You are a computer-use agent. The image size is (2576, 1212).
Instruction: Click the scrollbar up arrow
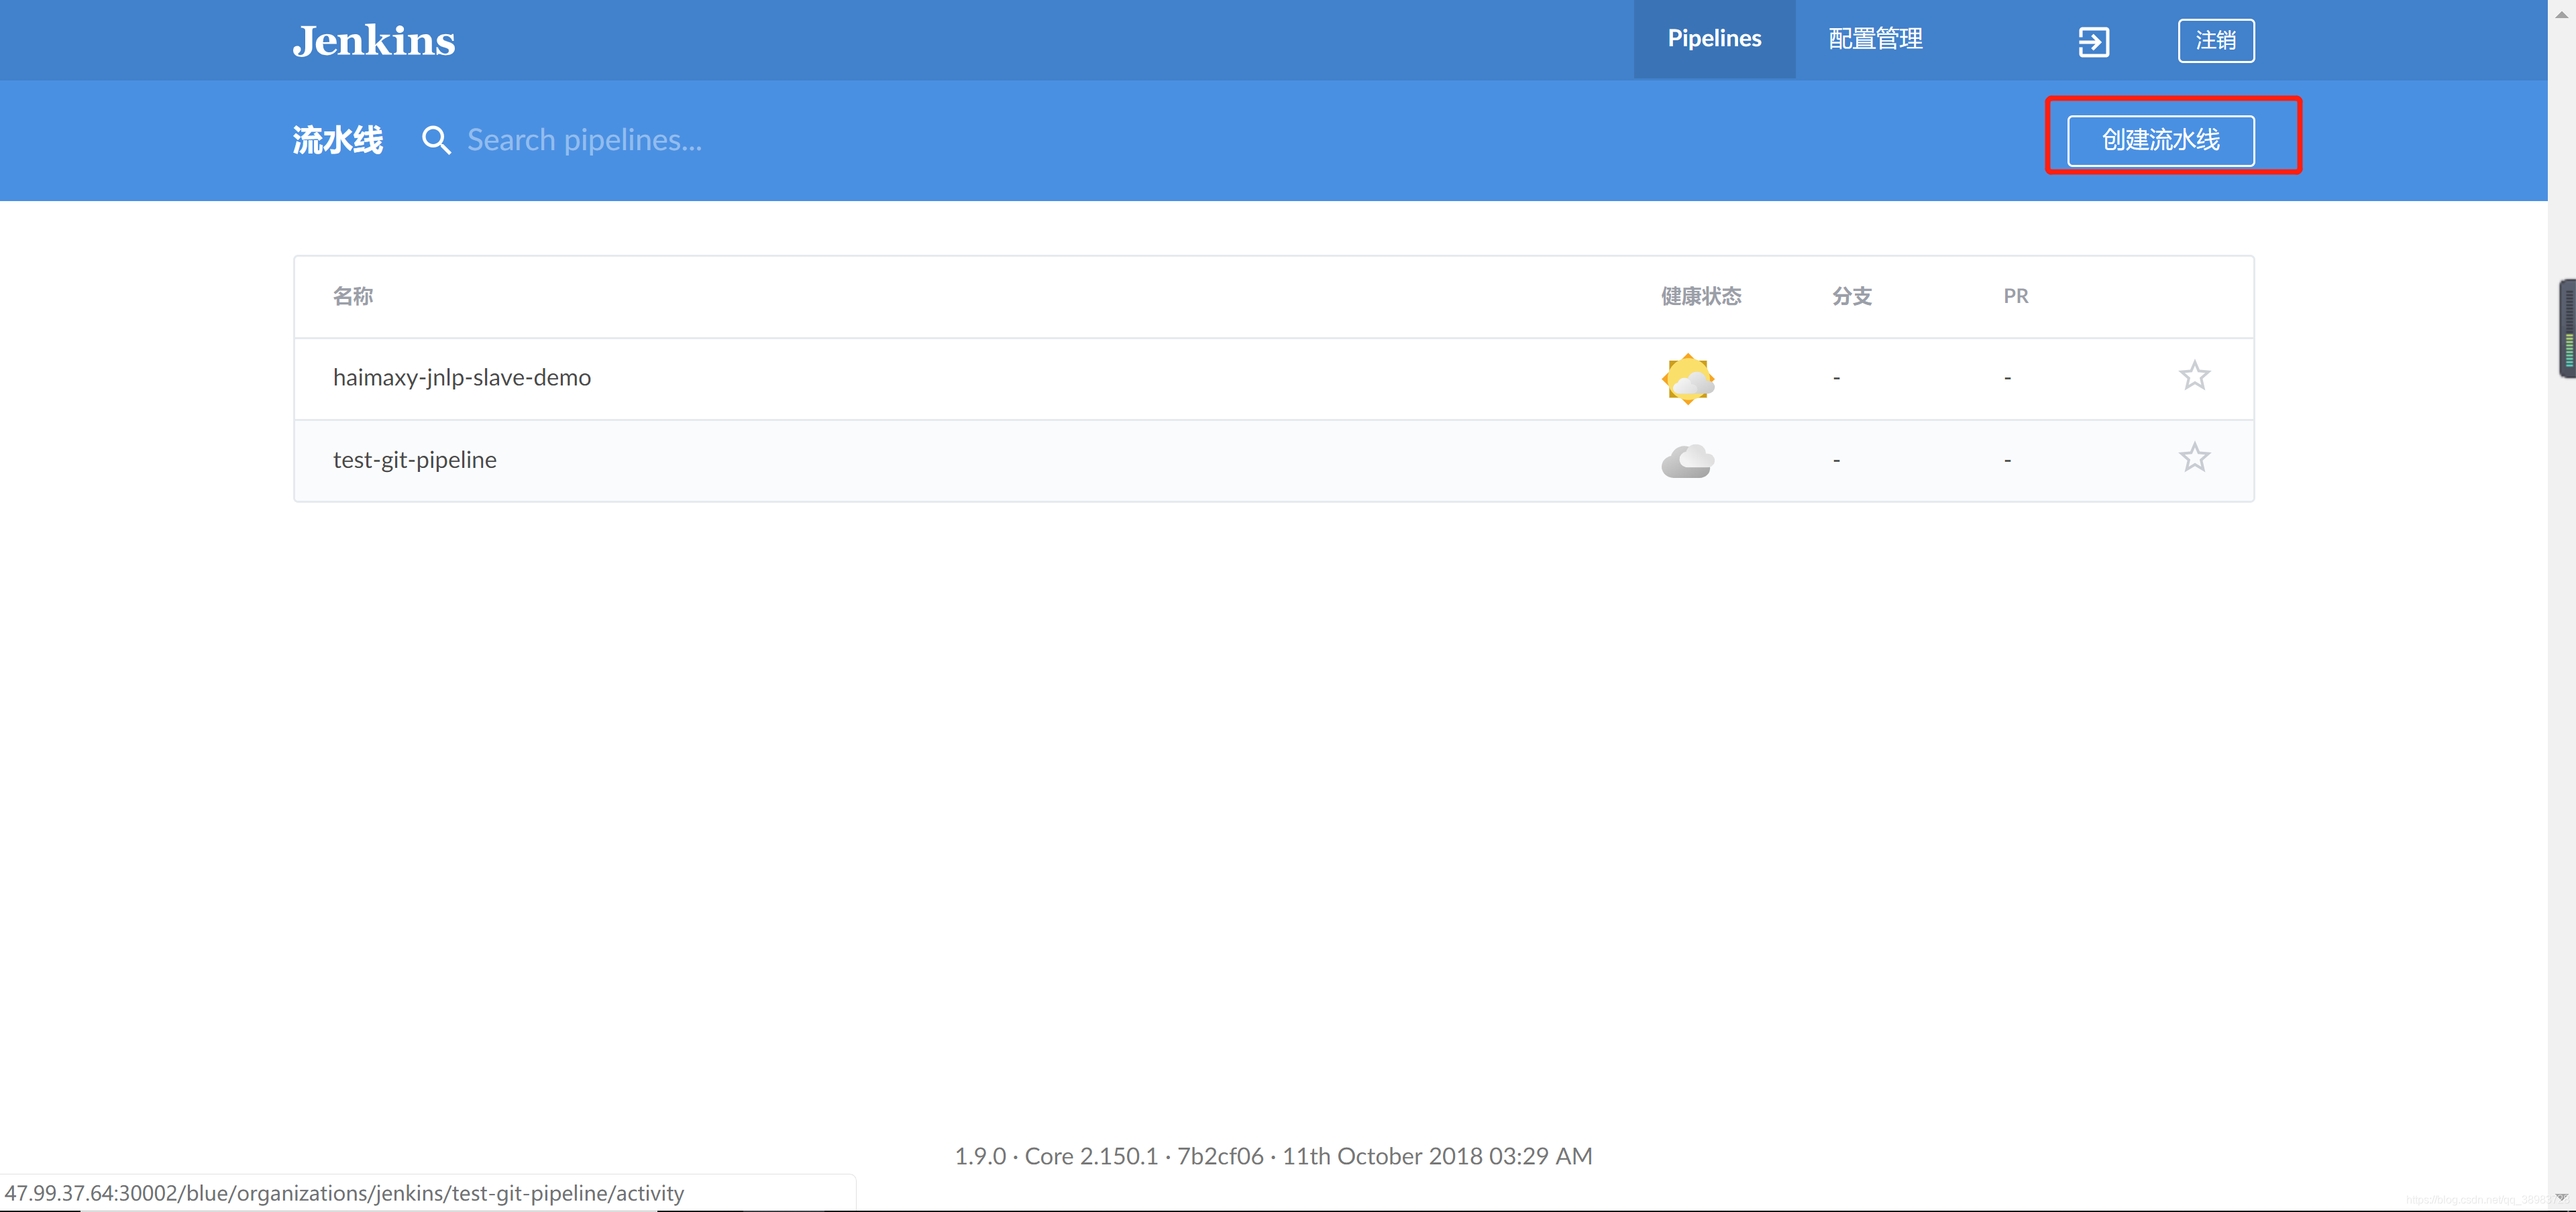(x=2561, y=12)
